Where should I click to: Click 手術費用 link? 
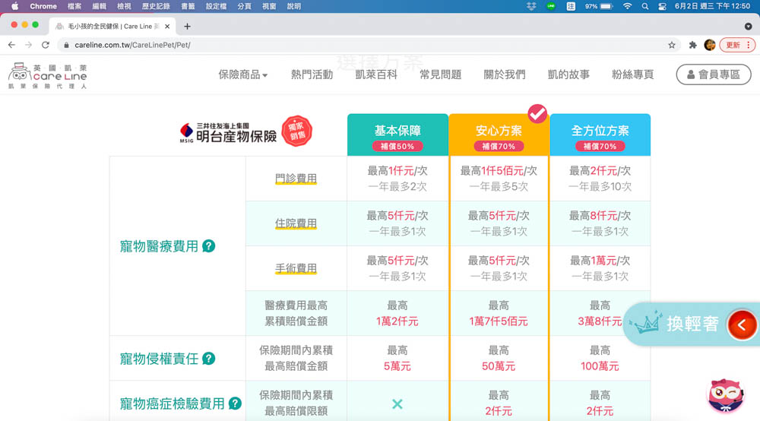296,268
